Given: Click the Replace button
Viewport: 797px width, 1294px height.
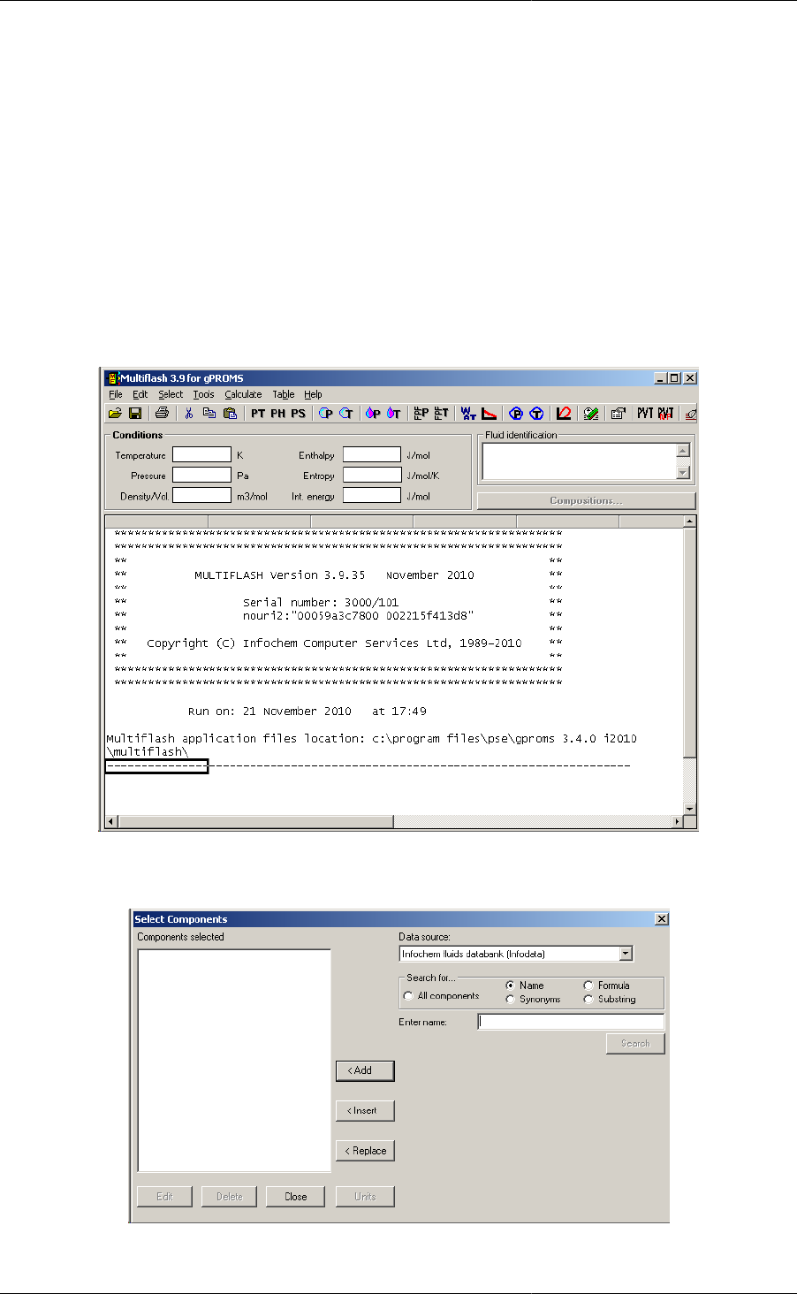Looking at the screenshot, I should 365,1151.
